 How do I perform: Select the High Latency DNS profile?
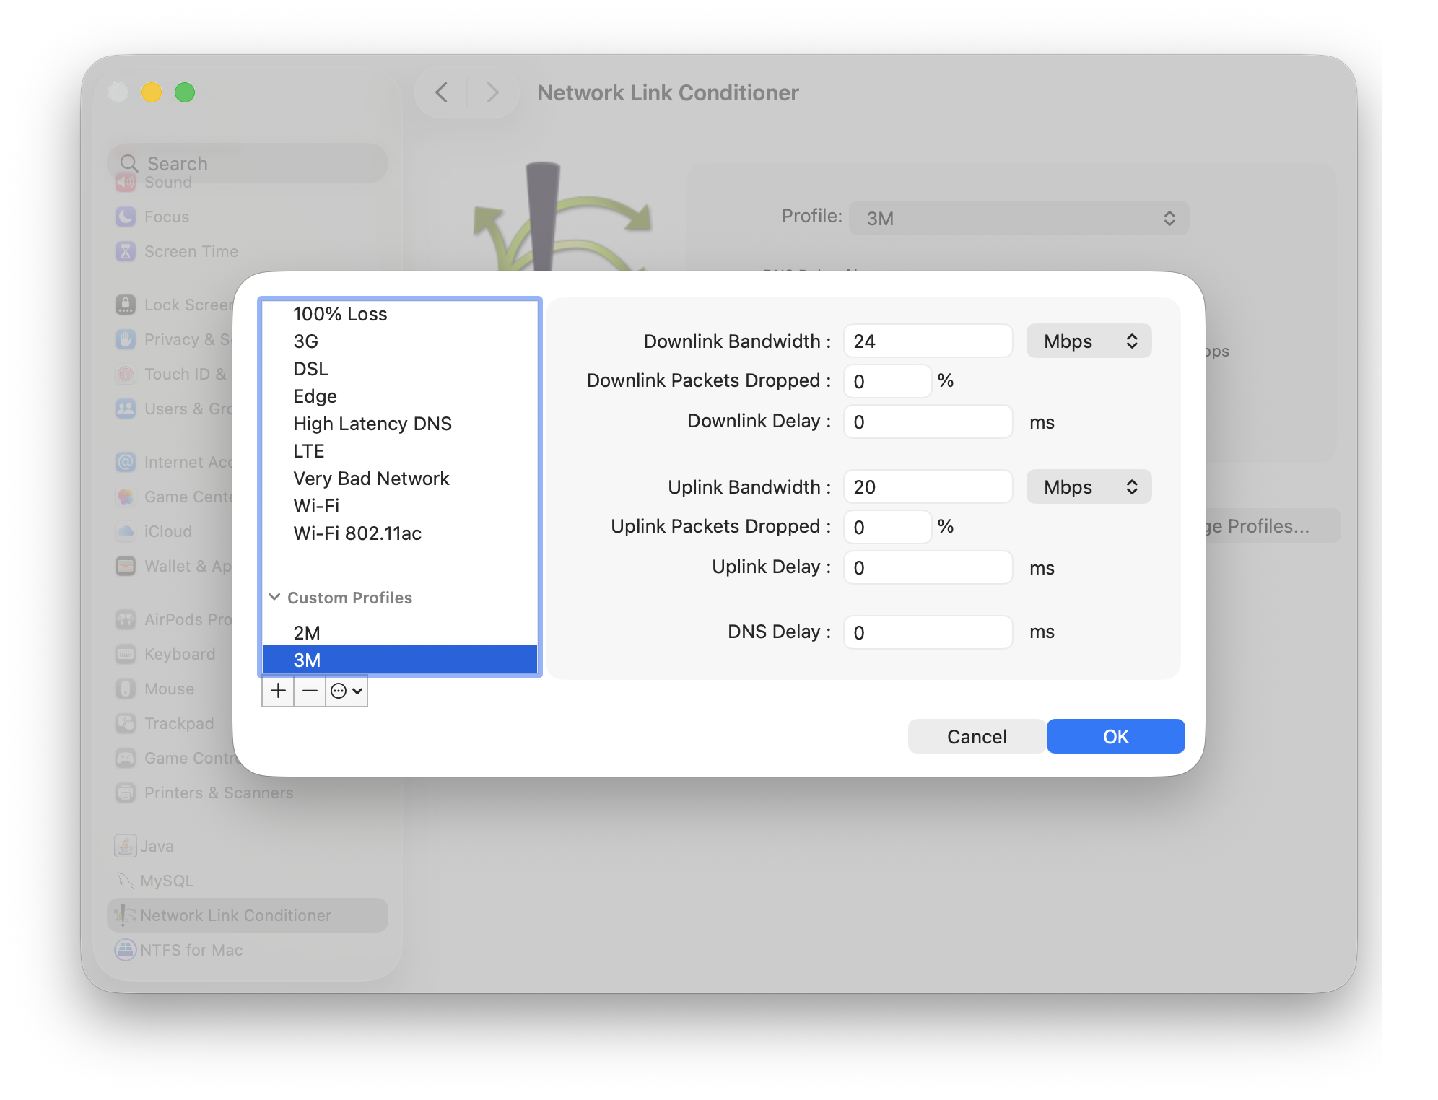click(372, 424)
